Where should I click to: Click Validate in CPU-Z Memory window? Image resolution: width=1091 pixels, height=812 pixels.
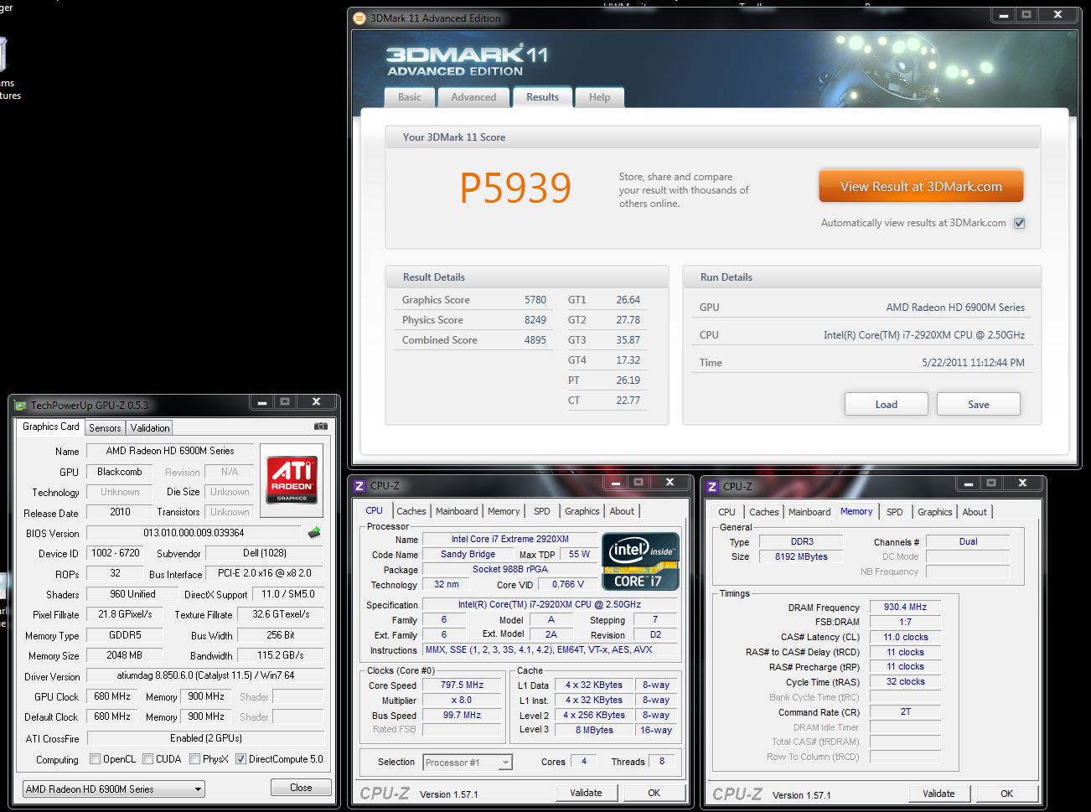(938, 794)
